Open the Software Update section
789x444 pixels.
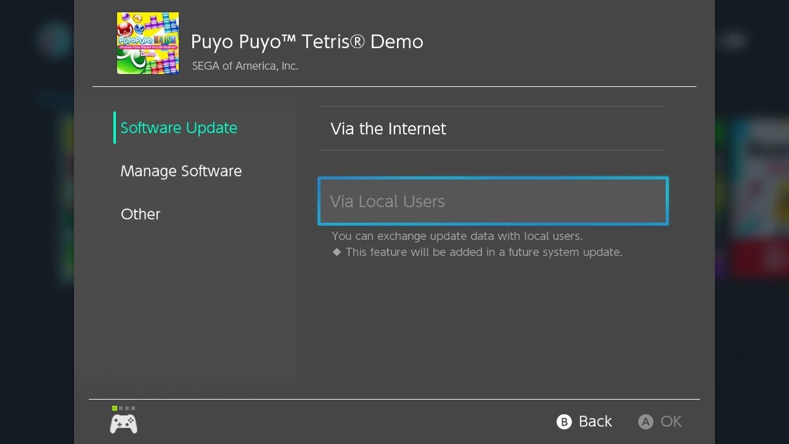point(179,128)
